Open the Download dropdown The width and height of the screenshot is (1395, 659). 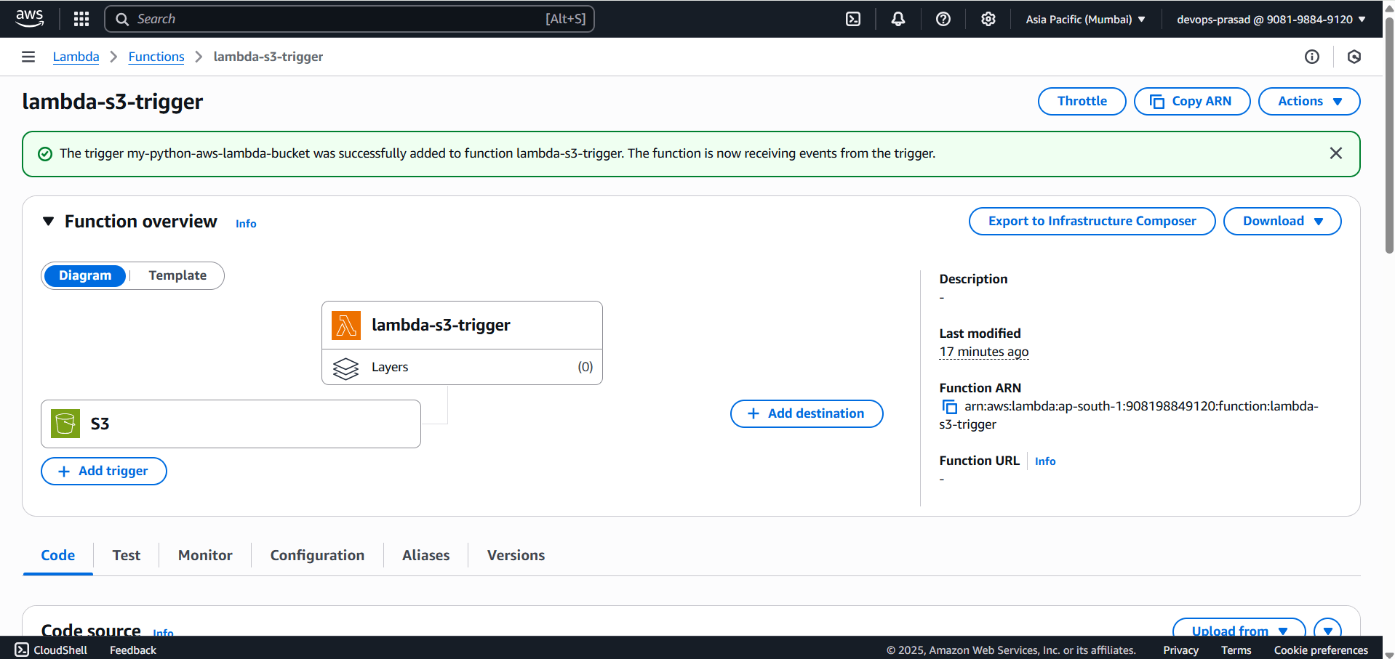pos(1282,221)
